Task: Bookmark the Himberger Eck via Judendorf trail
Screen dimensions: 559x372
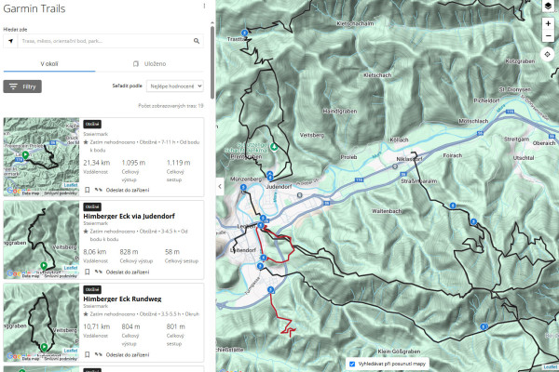Action: [x=87, y=272]
